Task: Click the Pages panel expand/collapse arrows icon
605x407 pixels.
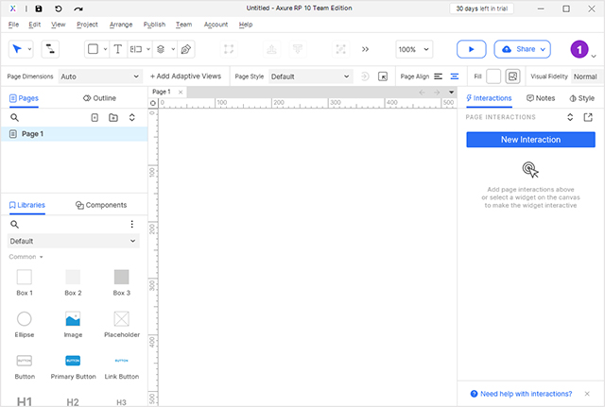Action: 132,117
